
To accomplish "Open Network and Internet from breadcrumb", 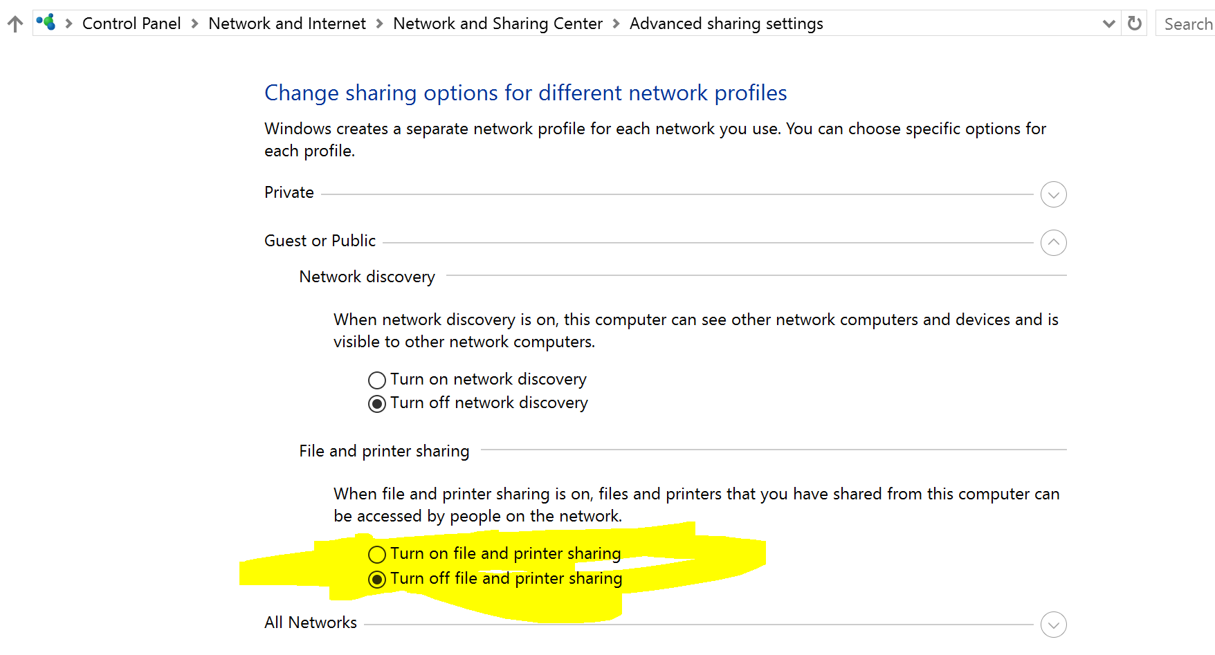I will click(287, 23).
